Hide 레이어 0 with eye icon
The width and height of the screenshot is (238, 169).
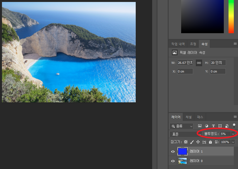click(x=173, y=161)
